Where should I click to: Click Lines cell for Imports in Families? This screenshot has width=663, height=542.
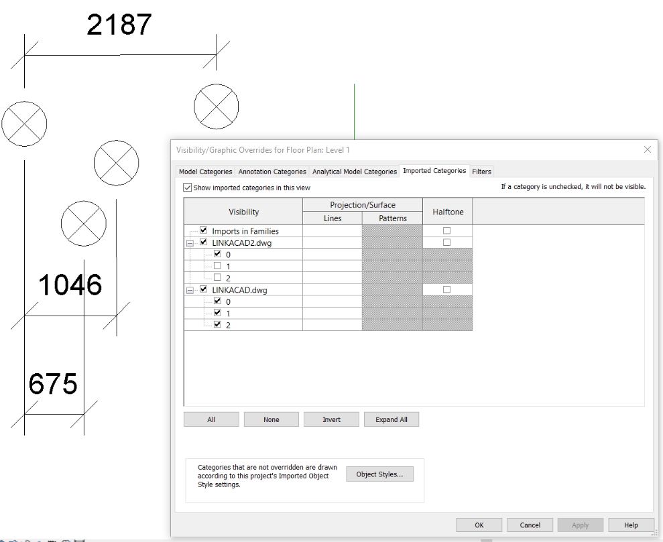[x=333, y=230]
